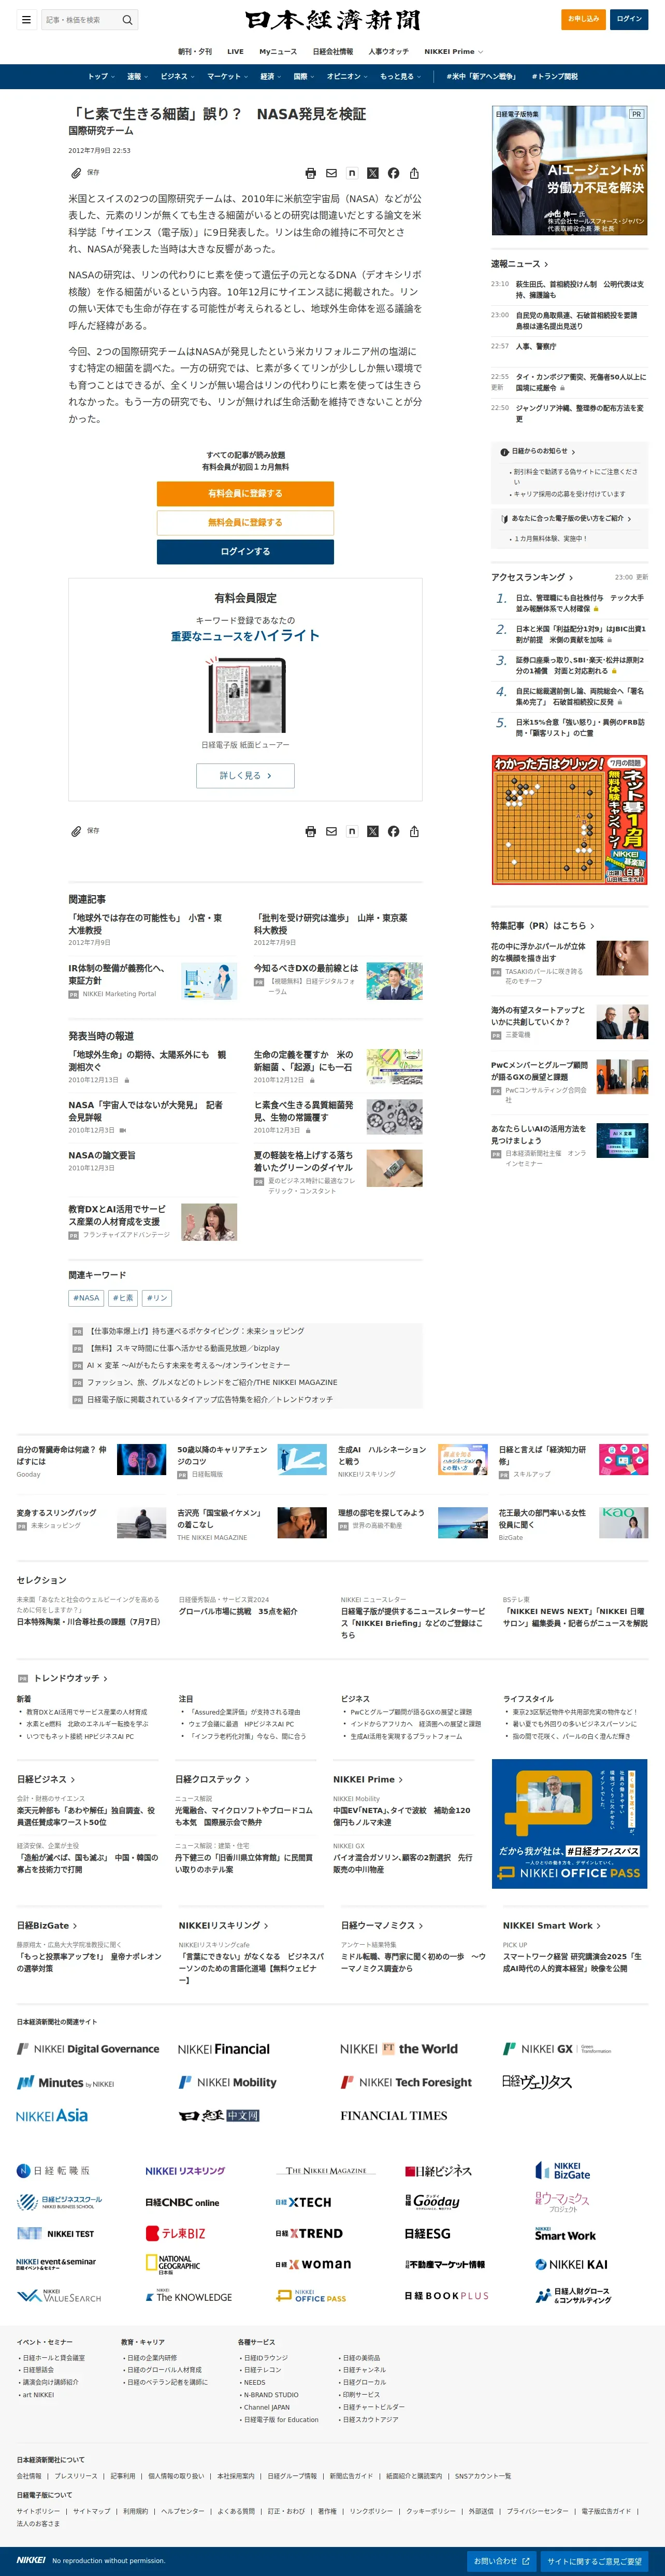The width and height of the screenshot is (665, 2576).
Task: Click the print icon under the article date
Action: (x=311, y=173)
